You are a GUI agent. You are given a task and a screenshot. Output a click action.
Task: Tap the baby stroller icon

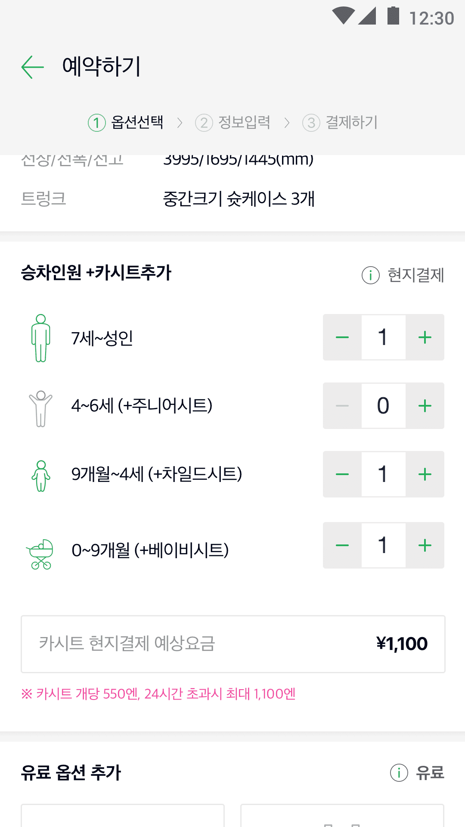[x=40, y=554]
